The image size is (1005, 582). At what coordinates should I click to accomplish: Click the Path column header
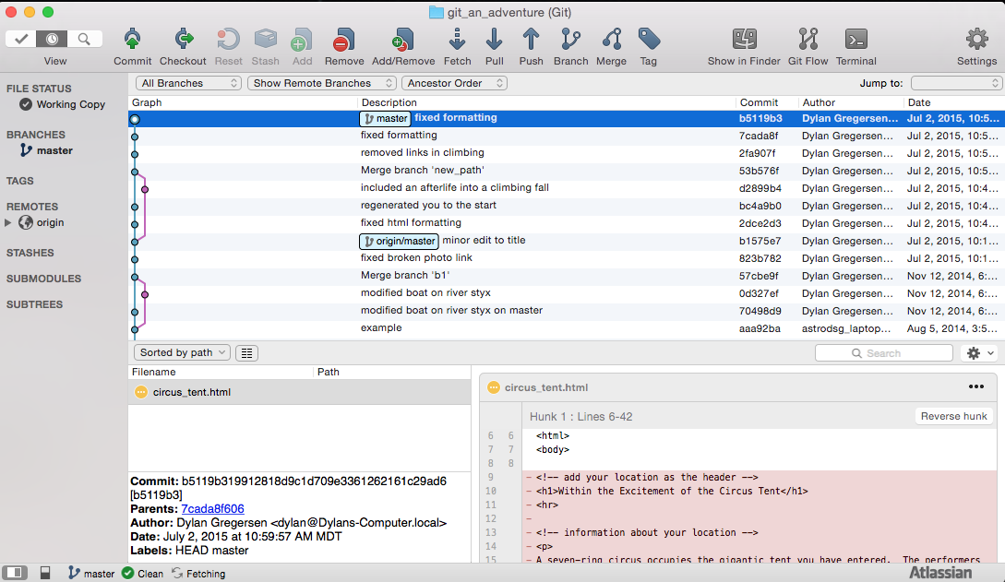[x=392, y=372]
